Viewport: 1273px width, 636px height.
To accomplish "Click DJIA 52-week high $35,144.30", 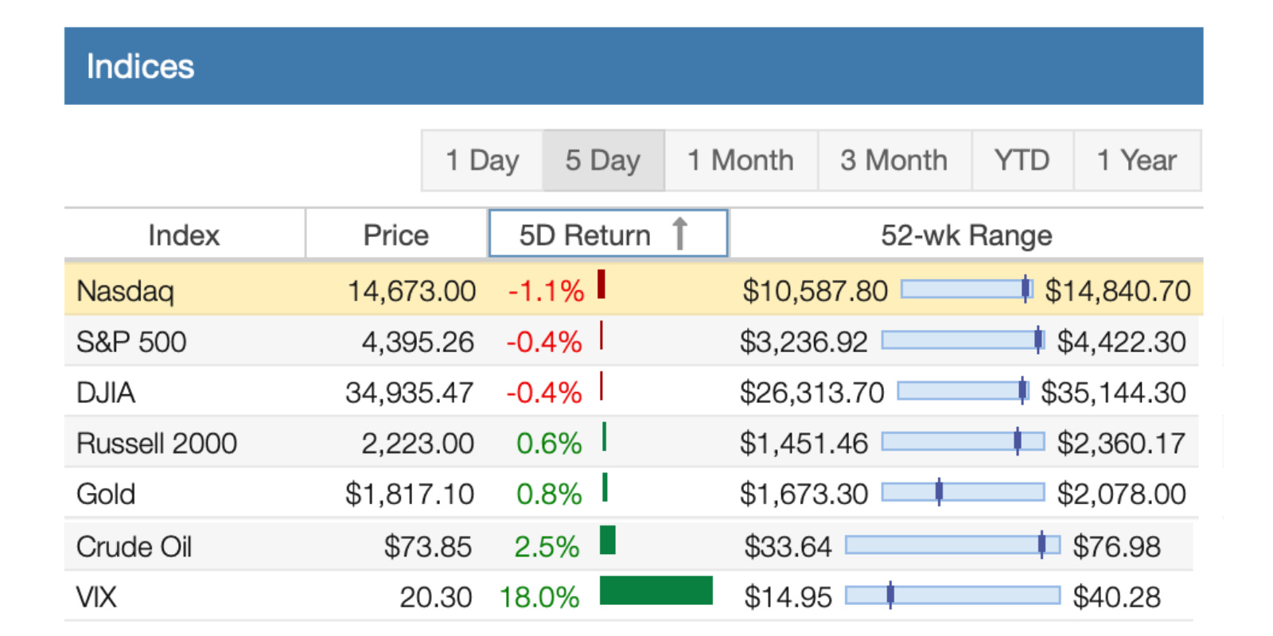I will click(1113, 393).
